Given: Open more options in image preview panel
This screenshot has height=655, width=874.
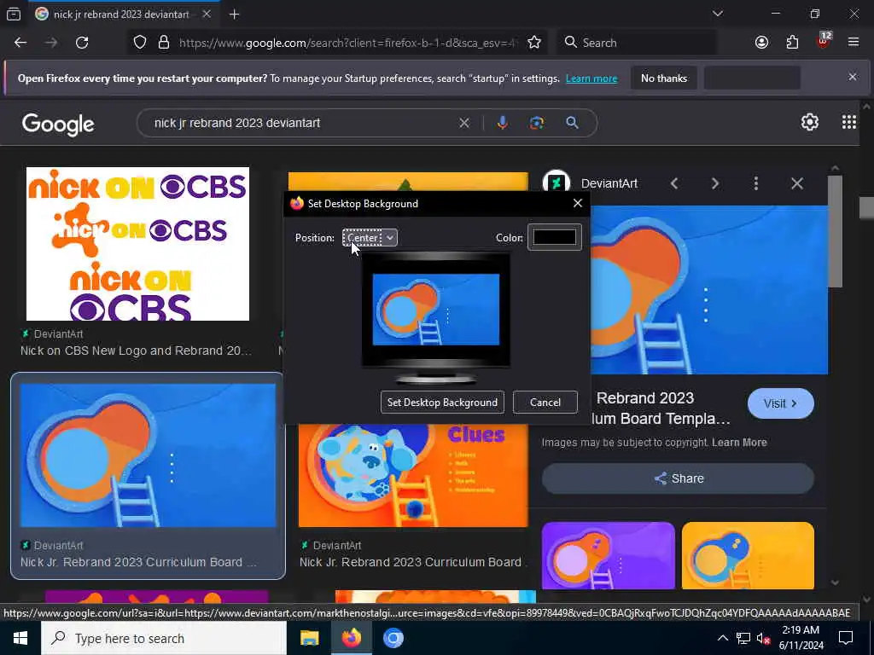Looking at the screenshot, I should coord(756,183).
